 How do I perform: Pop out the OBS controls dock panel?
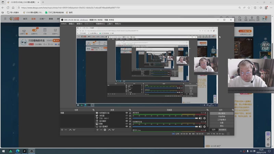pyautogui.click(x=233, y=110)
